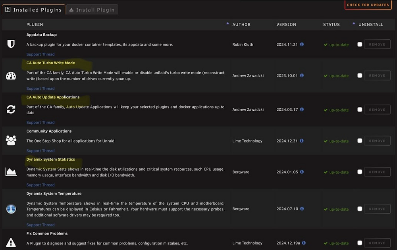Image resolution: width=397 pixels, height=250 pixels.
Task: Click the Appdata Backup shield icon
Action: pyautogui.click(x=11, y=44)
